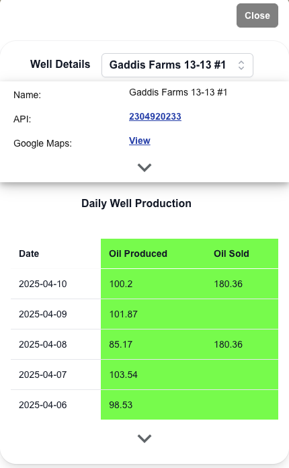The image size is (289, 468).
Task: Open API link 2304920233
Action: 155,116
